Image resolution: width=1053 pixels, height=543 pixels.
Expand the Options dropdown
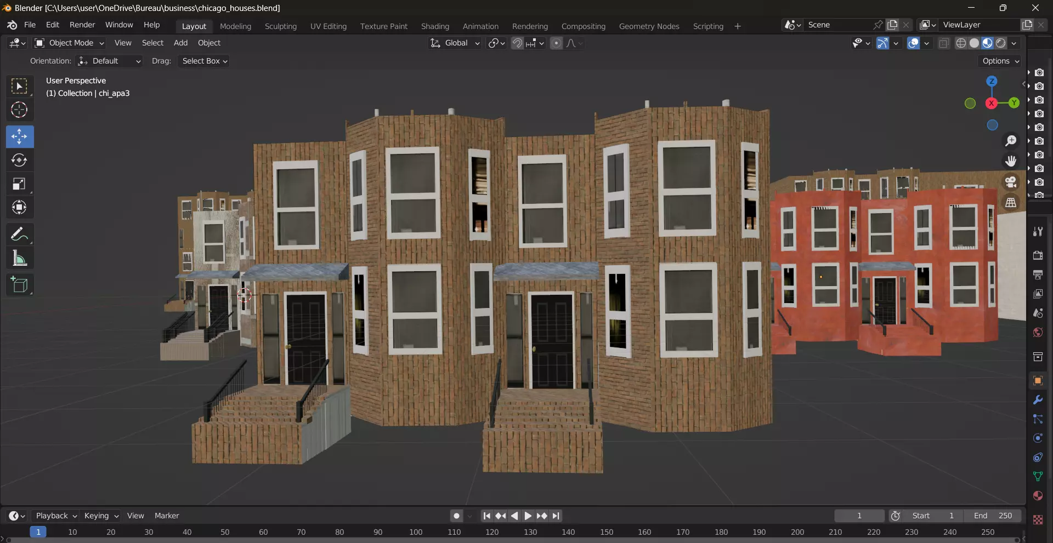[1000, 61]
